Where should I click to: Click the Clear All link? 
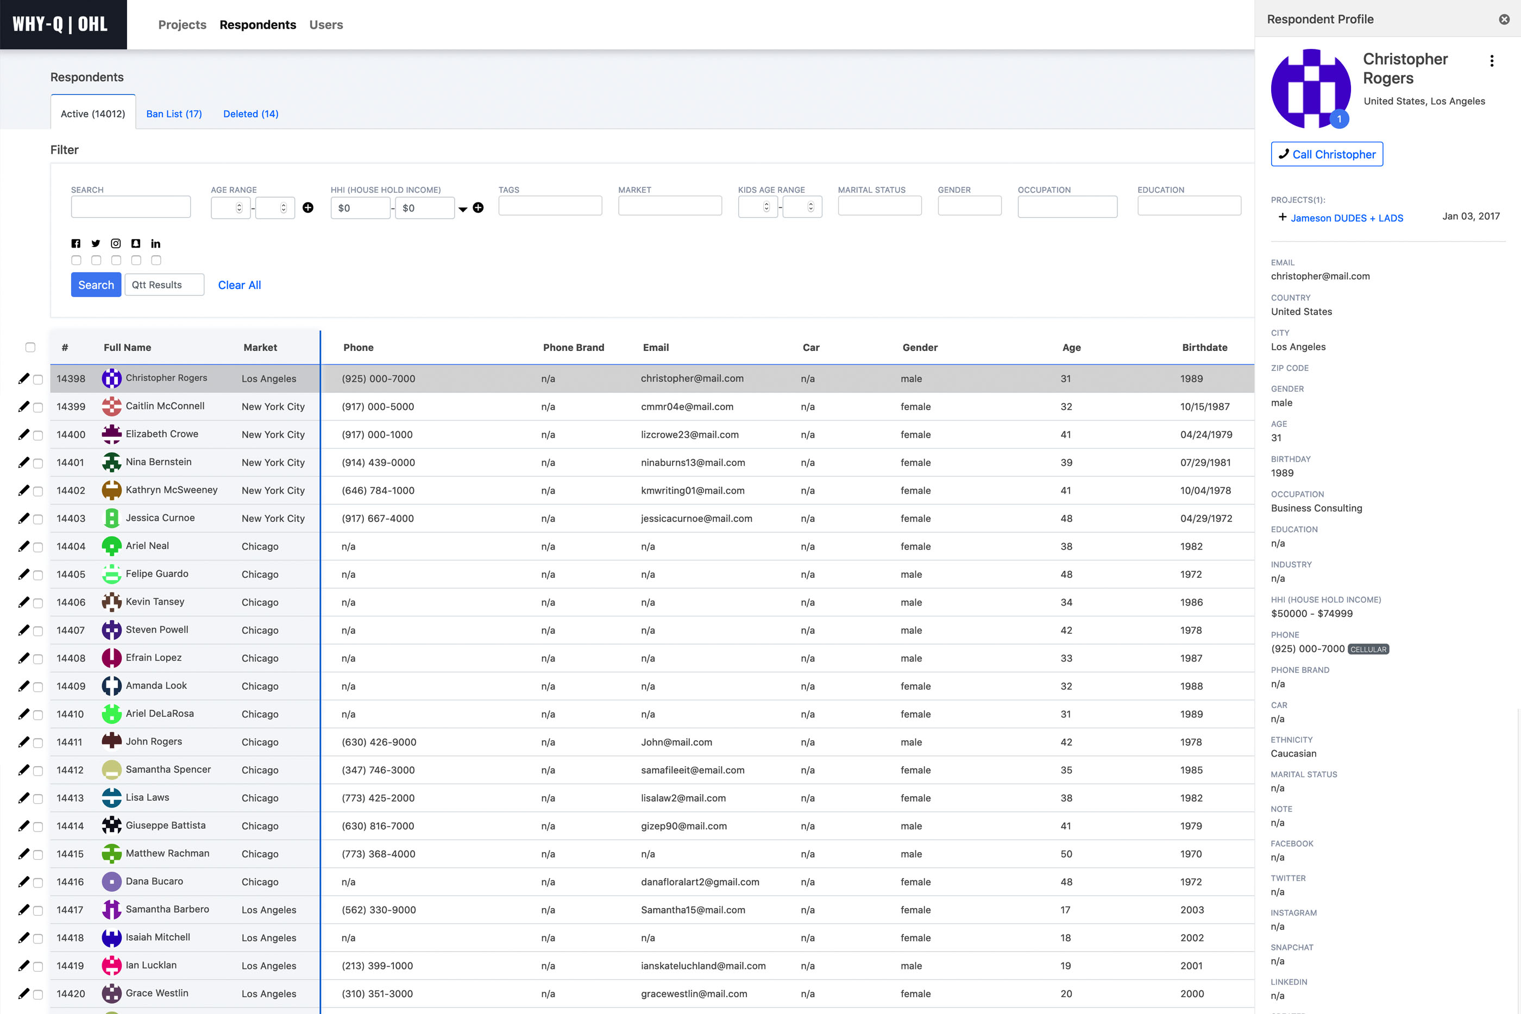click(239, 285)
